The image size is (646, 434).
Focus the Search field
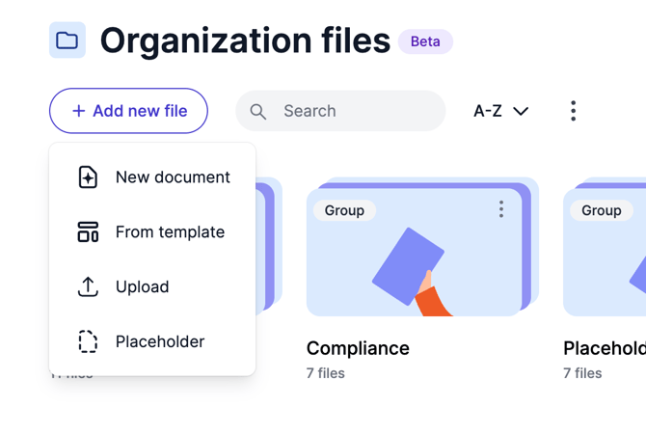(340, 111)
